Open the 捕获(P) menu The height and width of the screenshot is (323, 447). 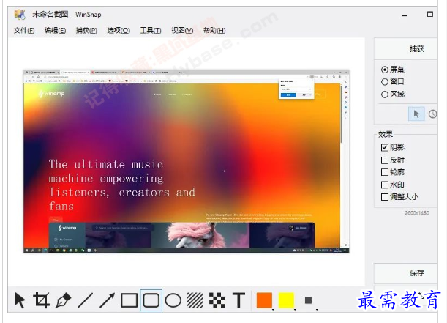(x=86, y=30)
